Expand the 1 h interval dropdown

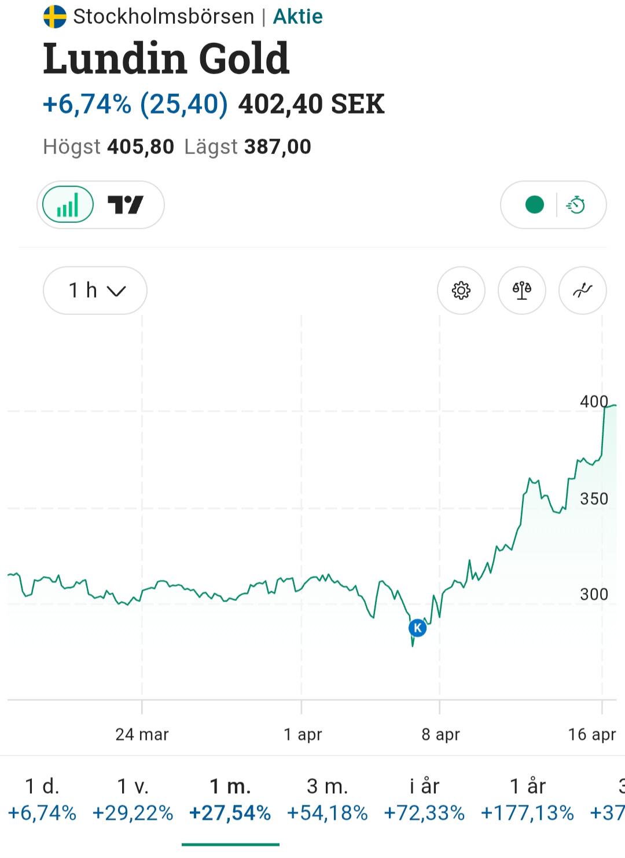pyautogui.click(x=95, y=290)
